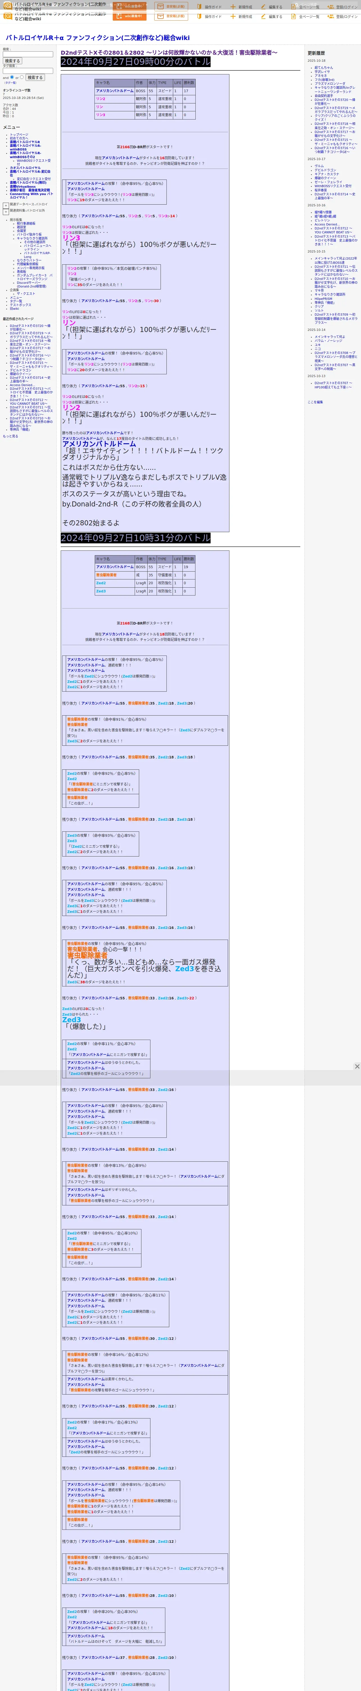Image resolution: width=361 pixels, height=1691 pixels.
Task: Open 初めての方へ menu link
Action: (19, 138)
